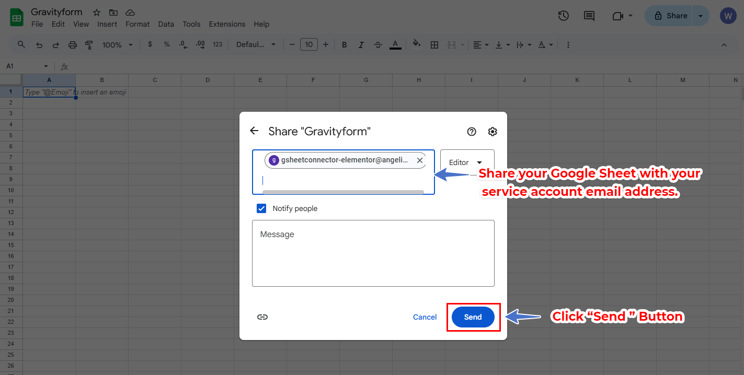Format as currency with dollar icon
Screen dimensions: 744x375
pos(150,44)
